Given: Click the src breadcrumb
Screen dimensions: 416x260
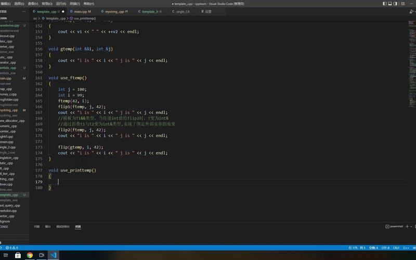Looking at the screenshot, I should click(x=35, y=19).
